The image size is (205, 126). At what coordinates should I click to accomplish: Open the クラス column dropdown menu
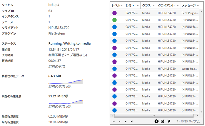pos(154,5)
